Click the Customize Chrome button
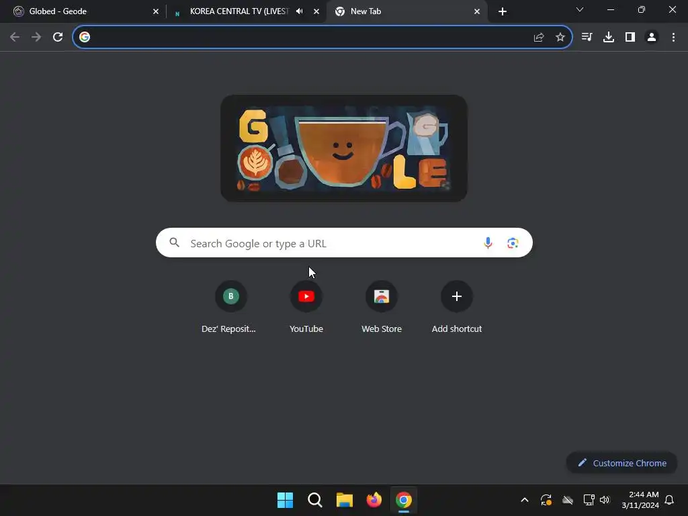This screenshot has height=516, width=688. point(621,463)
